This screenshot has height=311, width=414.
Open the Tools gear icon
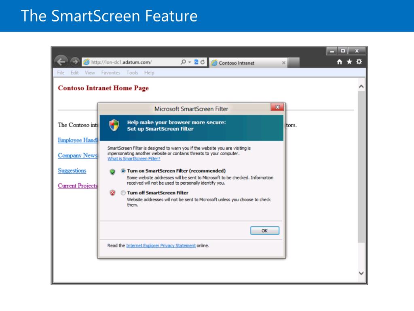click(x=359, y=62)
